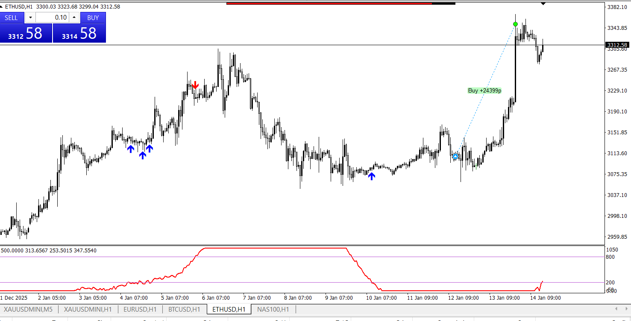This screenshot has height=321, width=631.
Task: Select the Buy +24399p trade label
Action: (x=484, y=90)
